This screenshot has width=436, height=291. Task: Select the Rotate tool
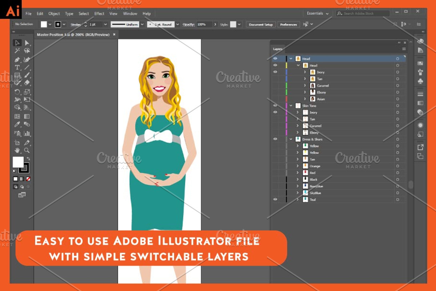point(17,92)
